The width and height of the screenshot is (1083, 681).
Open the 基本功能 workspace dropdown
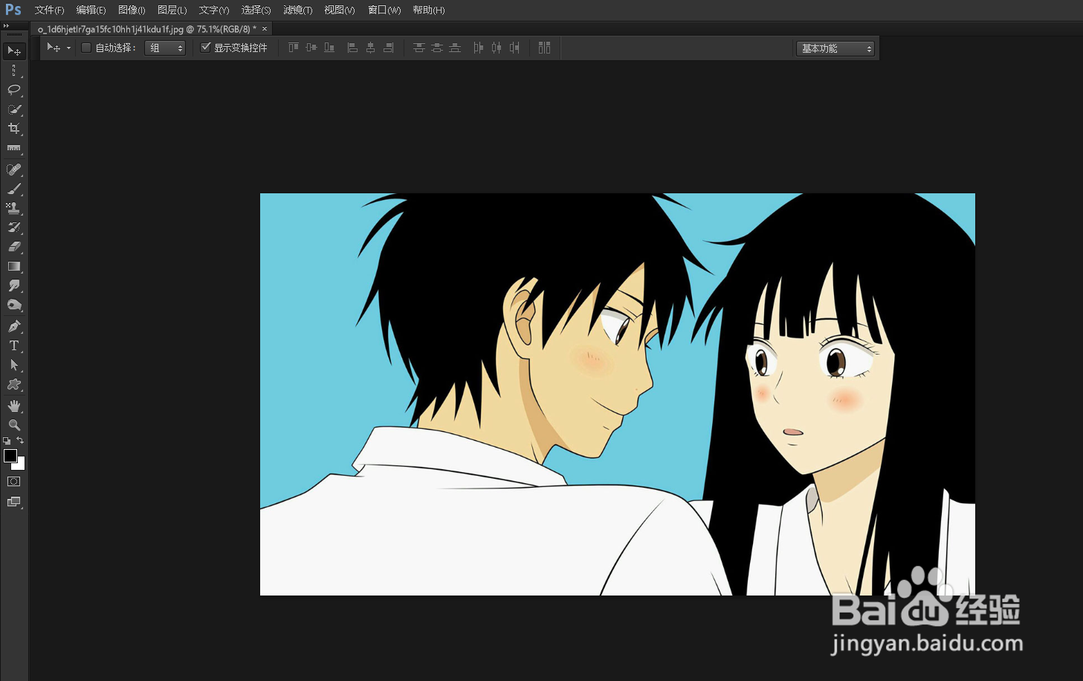tap(835, 48)
